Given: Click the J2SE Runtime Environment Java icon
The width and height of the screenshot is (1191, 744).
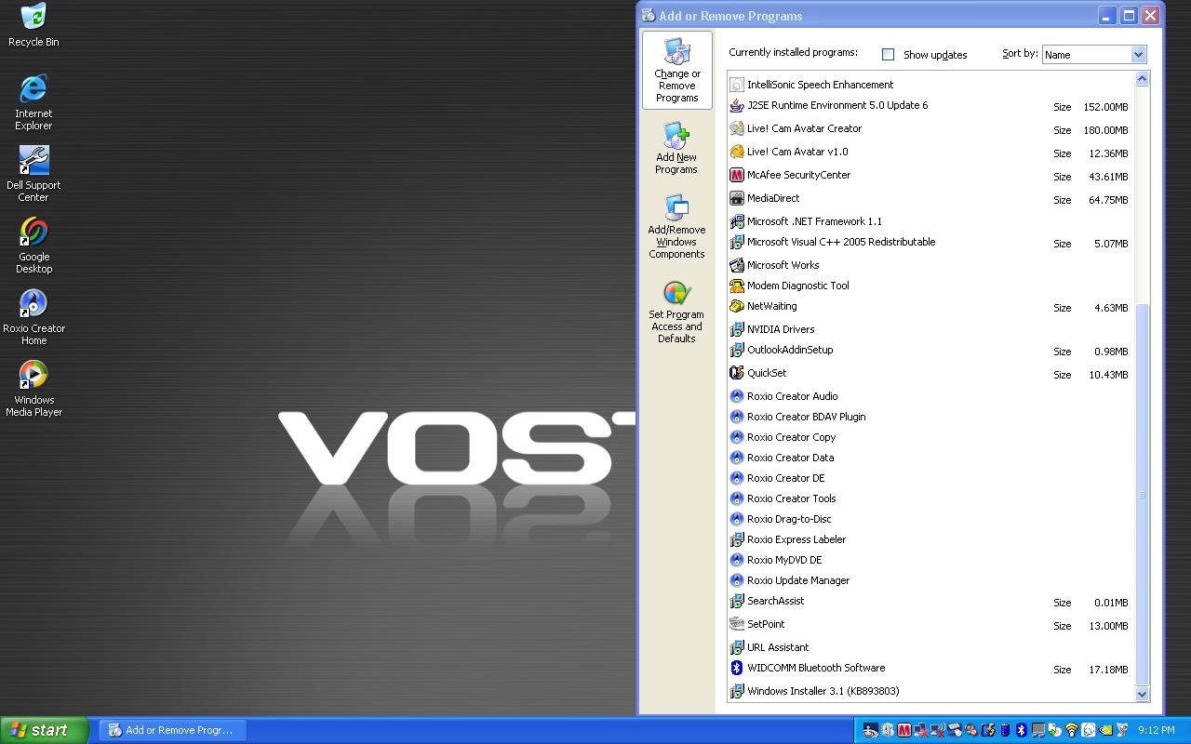Looking at the screenshot, I should tap(737, 106).
